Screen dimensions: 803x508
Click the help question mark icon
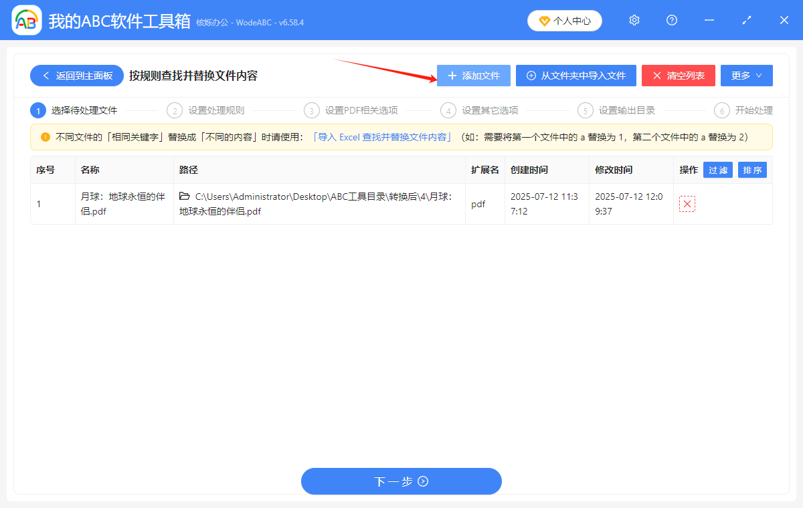pyautogui.click(x=671, y=20)
